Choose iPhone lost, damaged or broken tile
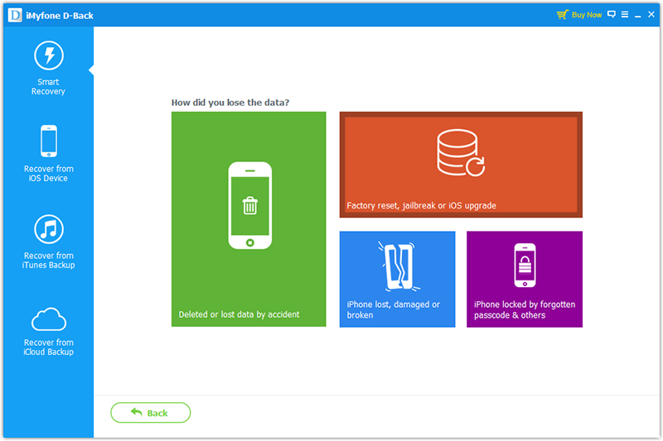This screenshot has height=441, width=663. 398,279
